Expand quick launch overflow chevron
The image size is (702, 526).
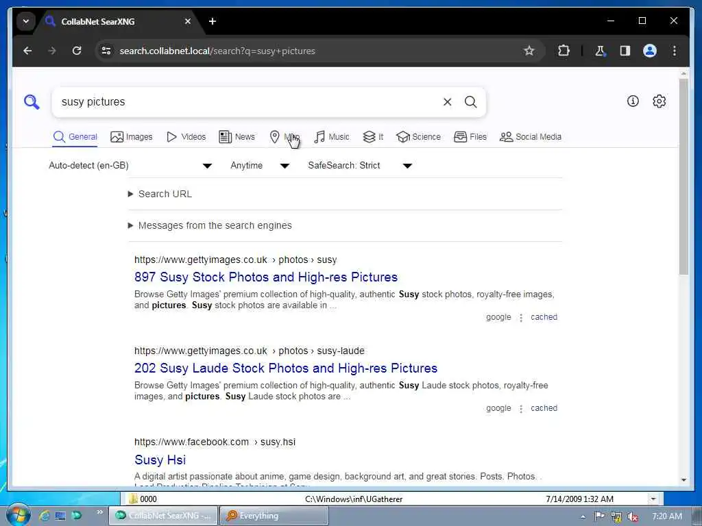click(x=99, y=512)
